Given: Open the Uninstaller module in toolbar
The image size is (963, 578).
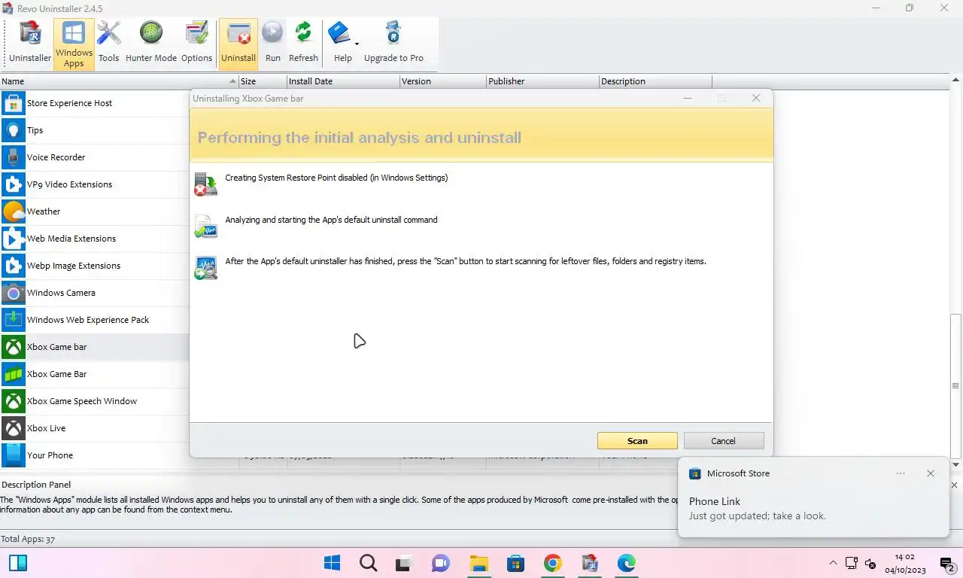Looking at the screenshot, I should click(30, 42).
